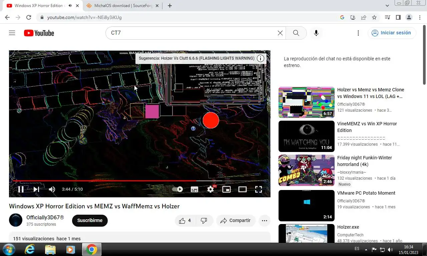The height and width of the screenshot is (256, 427).
Task: Mute tab via speaker icon on tab
Action: [x=70, y=6]
